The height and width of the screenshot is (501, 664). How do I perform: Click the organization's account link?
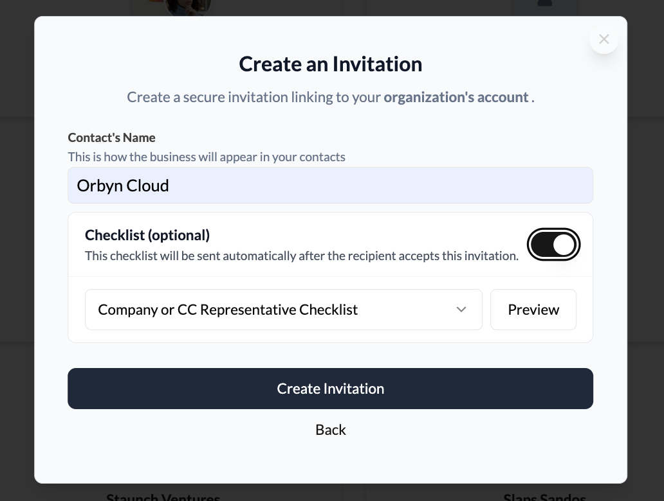(x=457, y=97)
